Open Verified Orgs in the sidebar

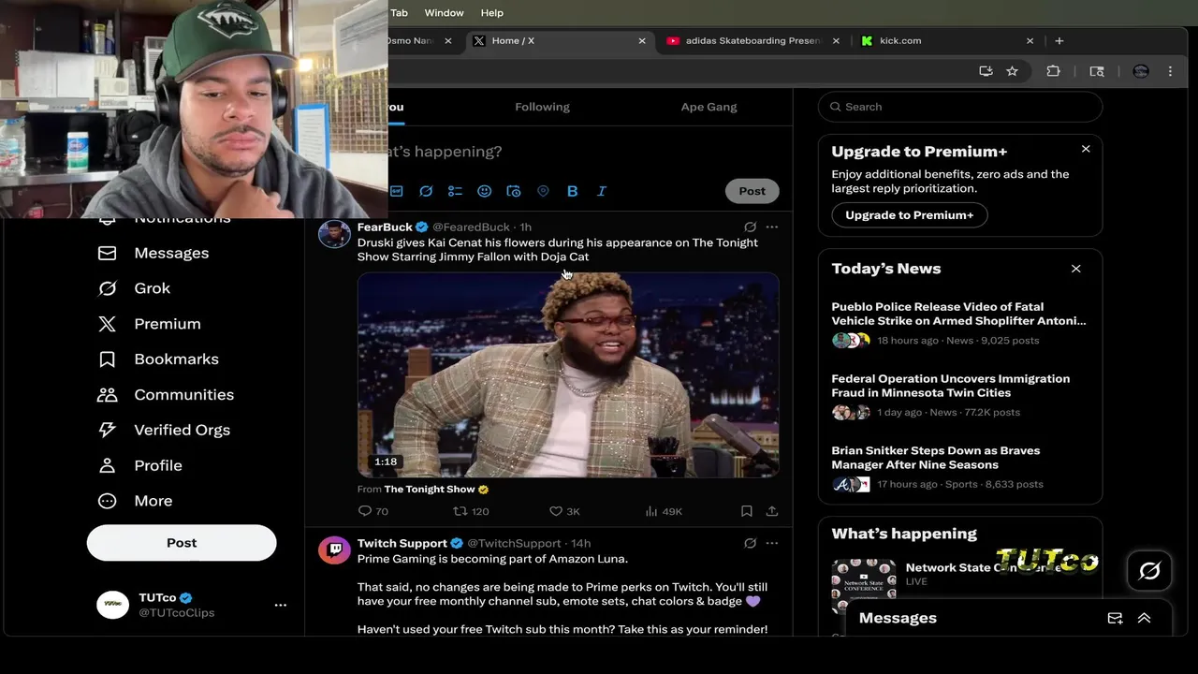[x=164, y=430]
